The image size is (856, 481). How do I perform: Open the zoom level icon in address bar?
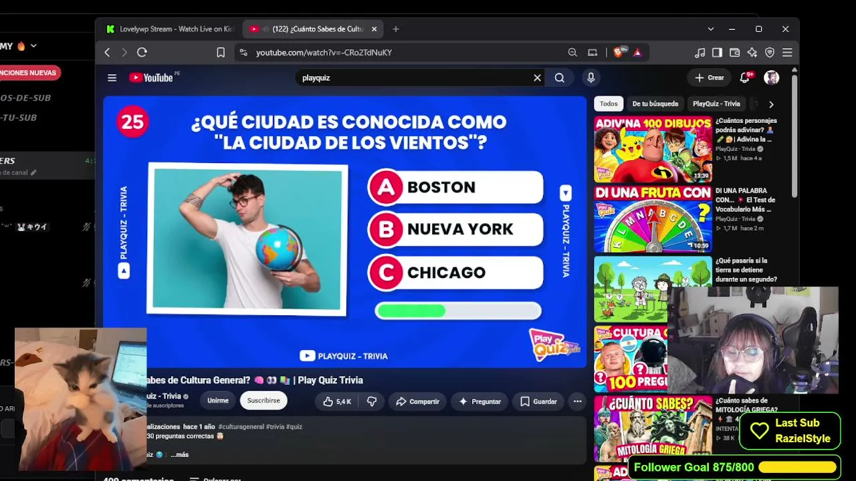click(x=572, y=52)
